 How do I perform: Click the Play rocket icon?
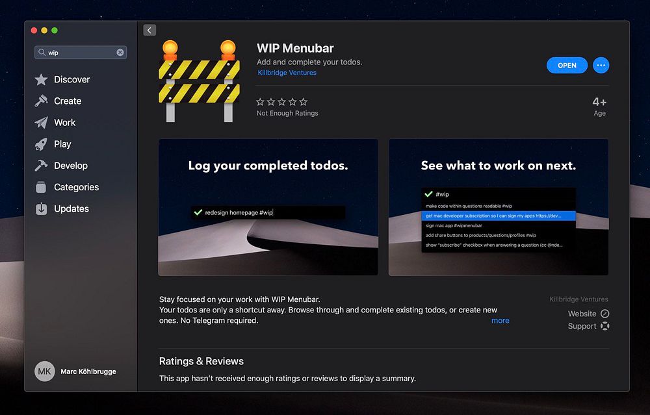pos(41,144)
